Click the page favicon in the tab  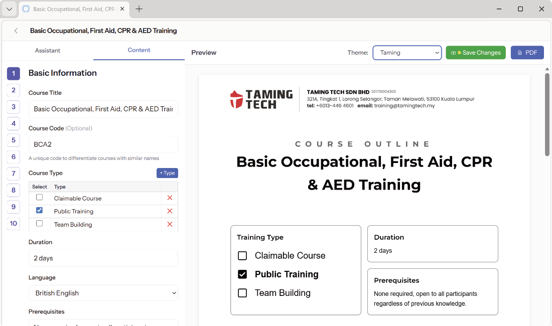click(26, 9)
